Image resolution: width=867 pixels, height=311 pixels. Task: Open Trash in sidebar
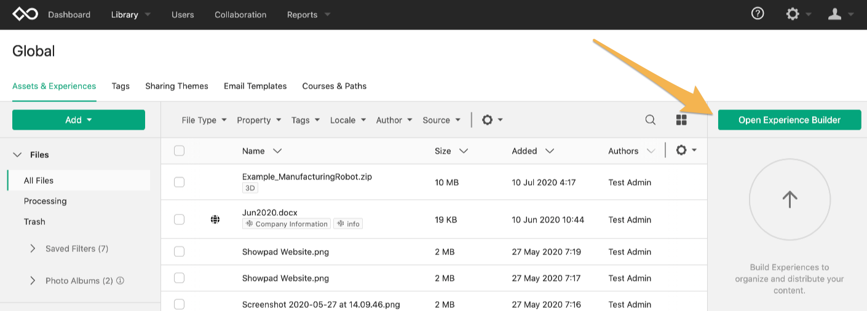34,221
